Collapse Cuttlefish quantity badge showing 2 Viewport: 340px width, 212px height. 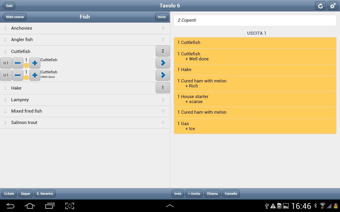click(163, 51)
